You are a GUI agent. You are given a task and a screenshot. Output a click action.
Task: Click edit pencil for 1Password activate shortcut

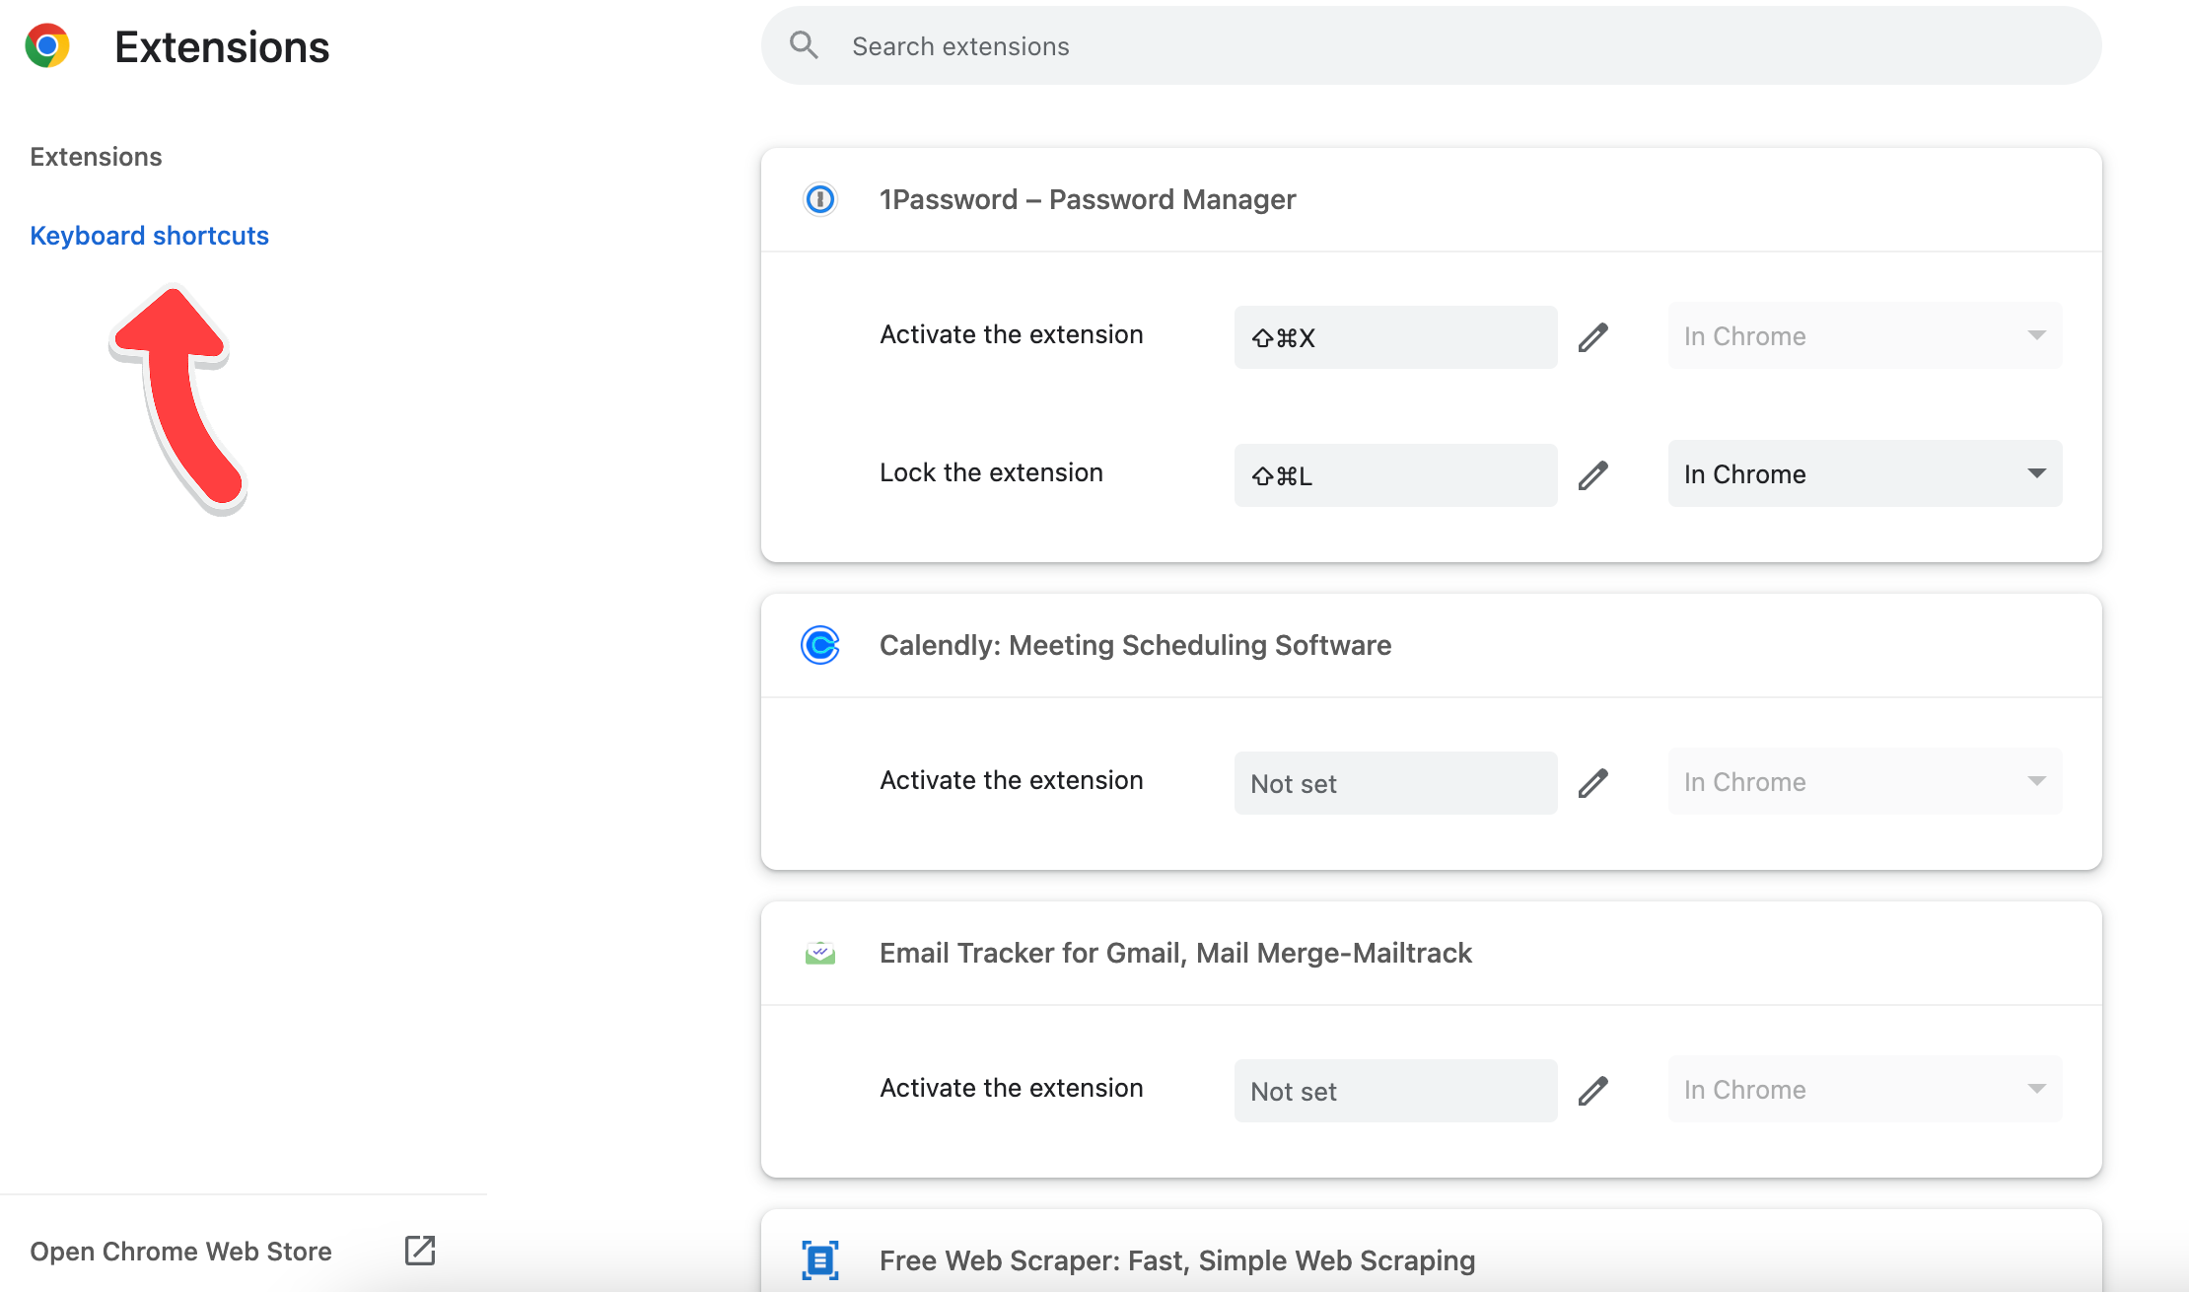coord(1594,335)
